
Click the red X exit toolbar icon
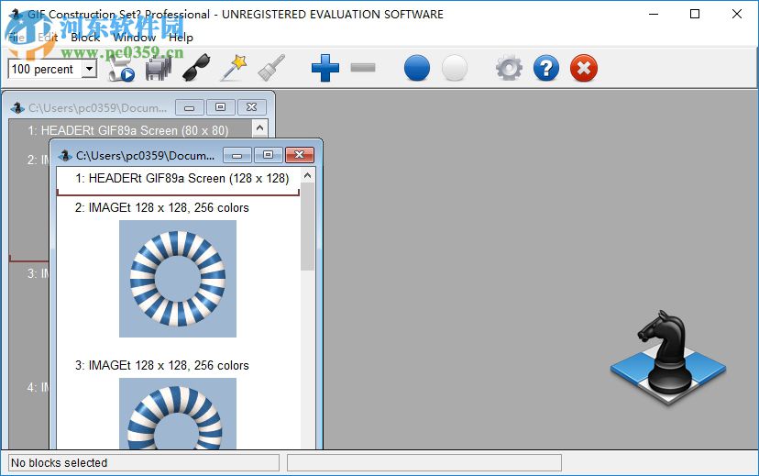point(584,68)
